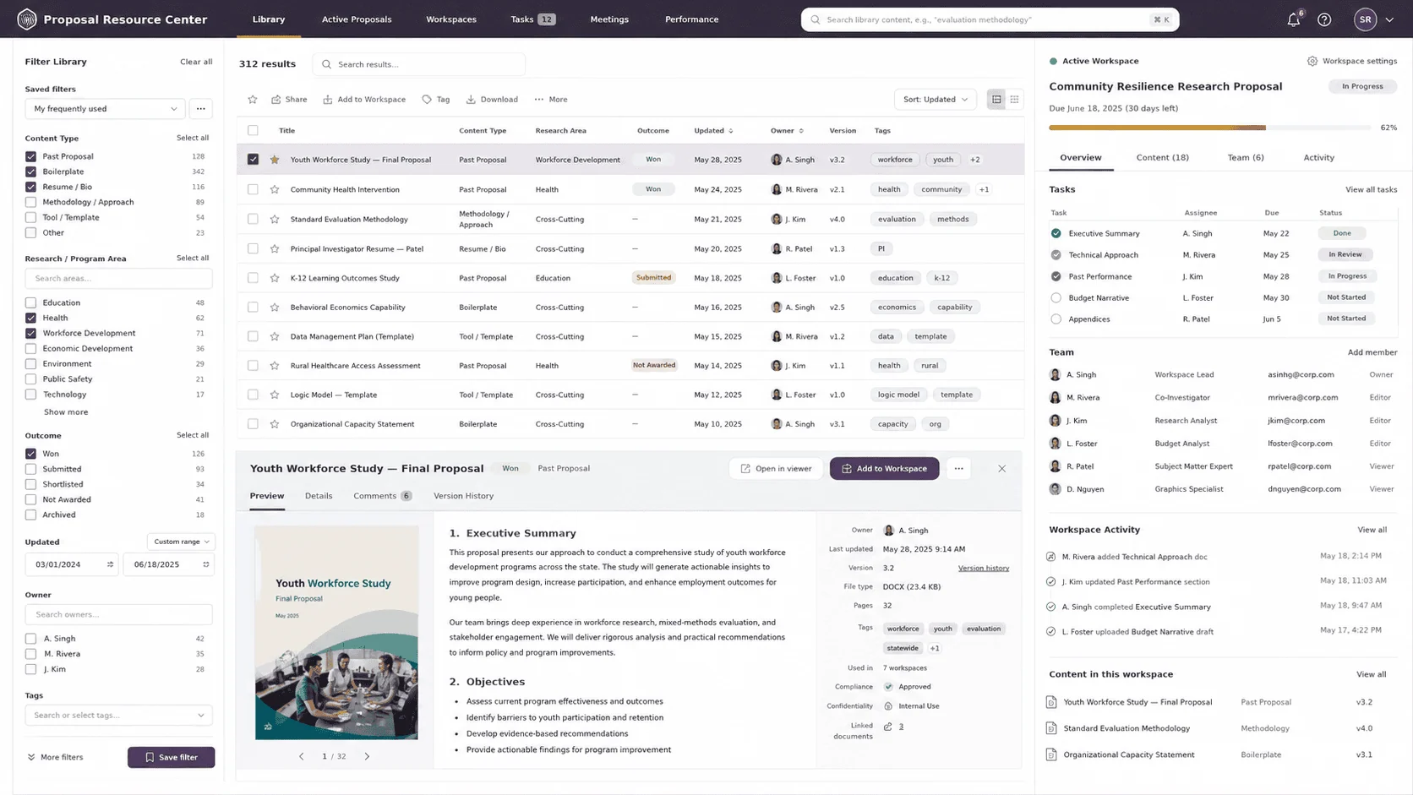Open the help question mark icon

click(x=1324, y=19)
